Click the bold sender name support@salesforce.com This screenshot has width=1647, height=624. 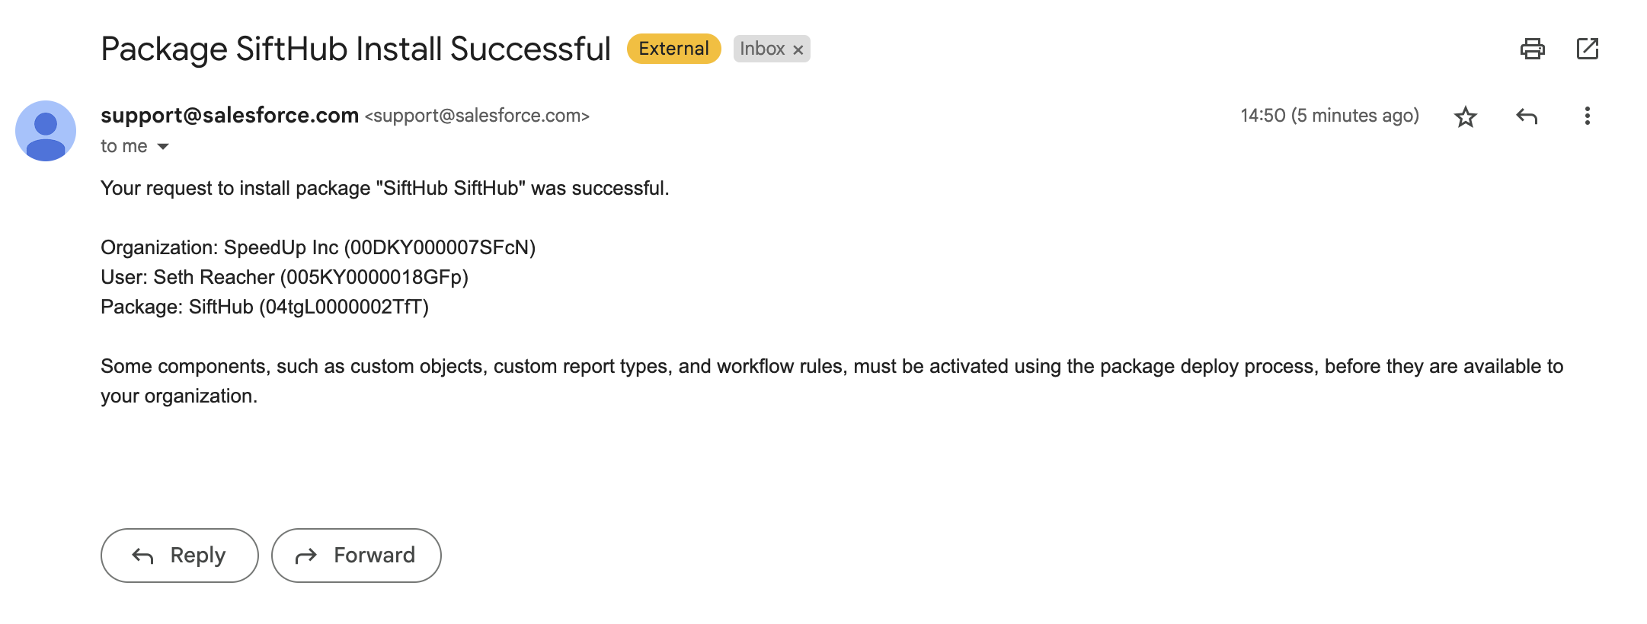[x=229, y=115]
